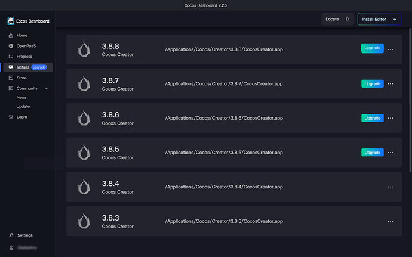Click the blue Upgrade badge on Installs
Screen dimensions: 412x257
pyautogui.click(x=39, y=67)
